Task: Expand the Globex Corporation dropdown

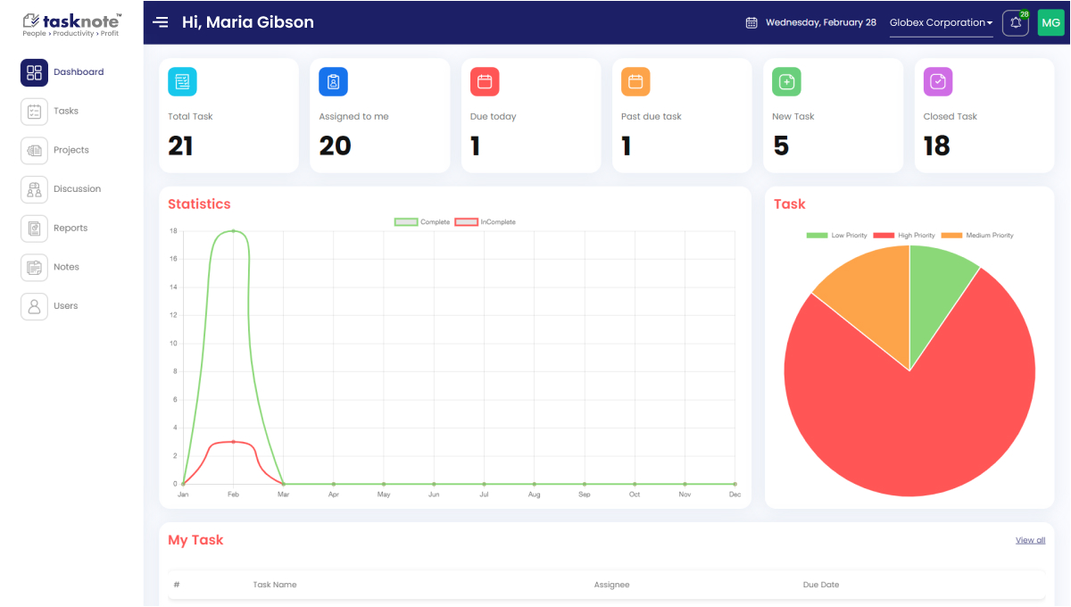Action: [941, 23]
